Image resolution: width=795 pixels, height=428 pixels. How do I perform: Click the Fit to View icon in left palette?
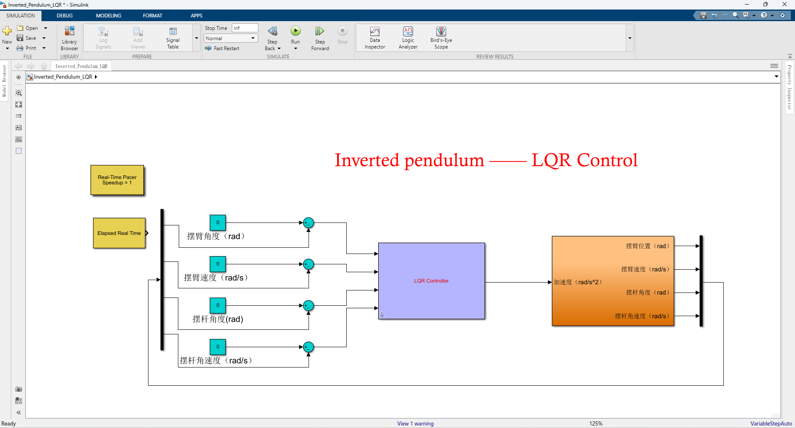[19, 105]
